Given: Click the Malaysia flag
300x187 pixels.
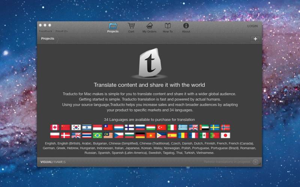Looking at the screenshot, I should point(108,135).
